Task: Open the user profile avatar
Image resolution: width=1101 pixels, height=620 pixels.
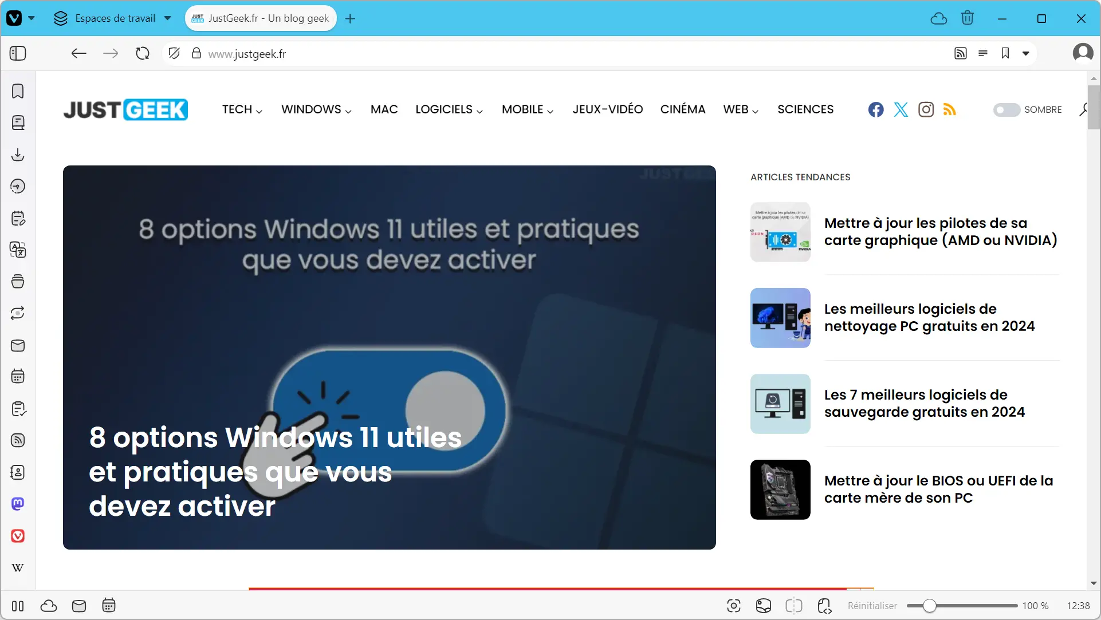Action: pyautogui.click(x=1083, y=53)
